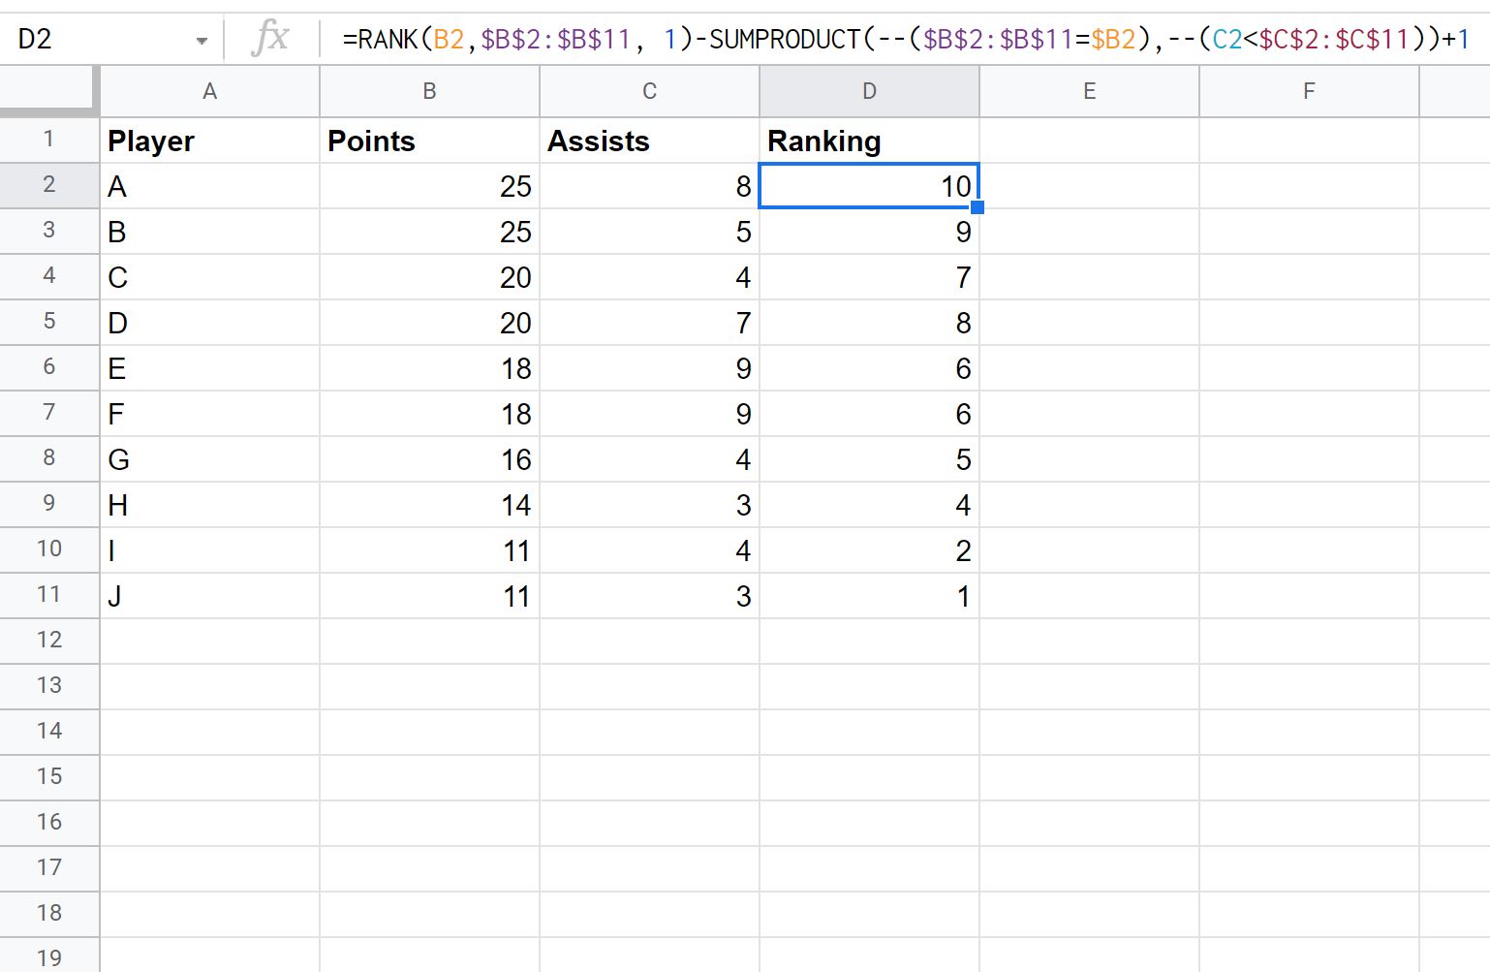Select row 1 header
Screen dimensions: 1490x972
49,140
